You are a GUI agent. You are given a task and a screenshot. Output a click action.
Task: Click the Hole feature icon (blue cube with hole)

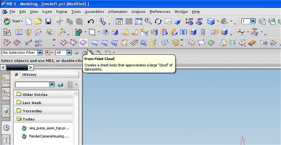(193, 32)
